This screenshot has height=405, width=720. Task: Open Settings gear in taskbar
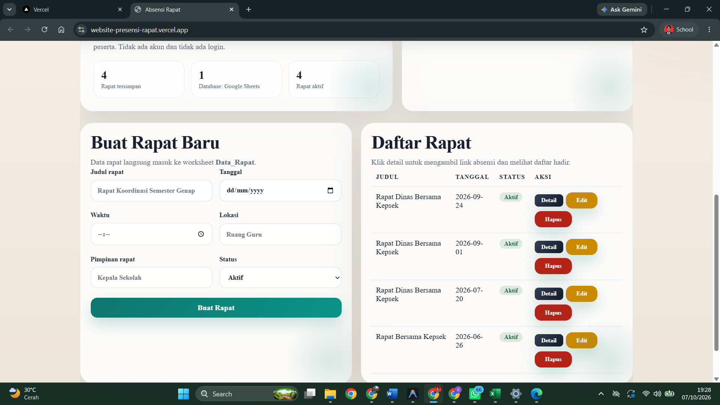point(516,394)
